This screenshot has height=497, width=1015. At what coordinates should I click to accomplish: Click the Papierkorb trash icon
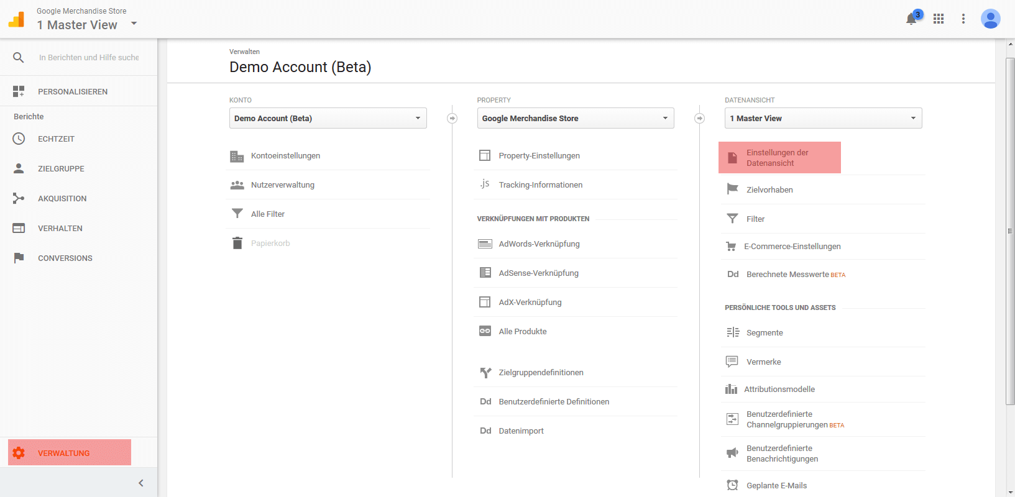pos(237,243)
